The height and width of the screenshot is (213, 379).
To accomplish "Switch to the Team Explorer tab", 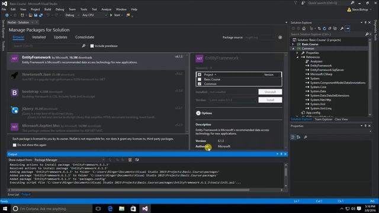I will (323, 120).
